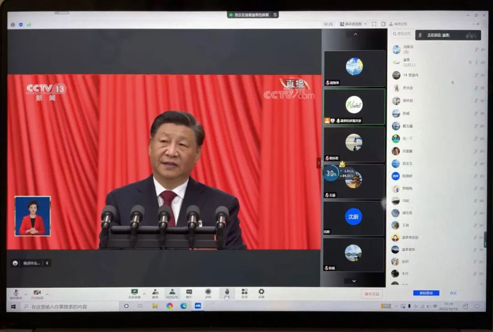493x332 pixels.
Task: Toggle the 解除静音 microphone button
Action: coord(16,294)
